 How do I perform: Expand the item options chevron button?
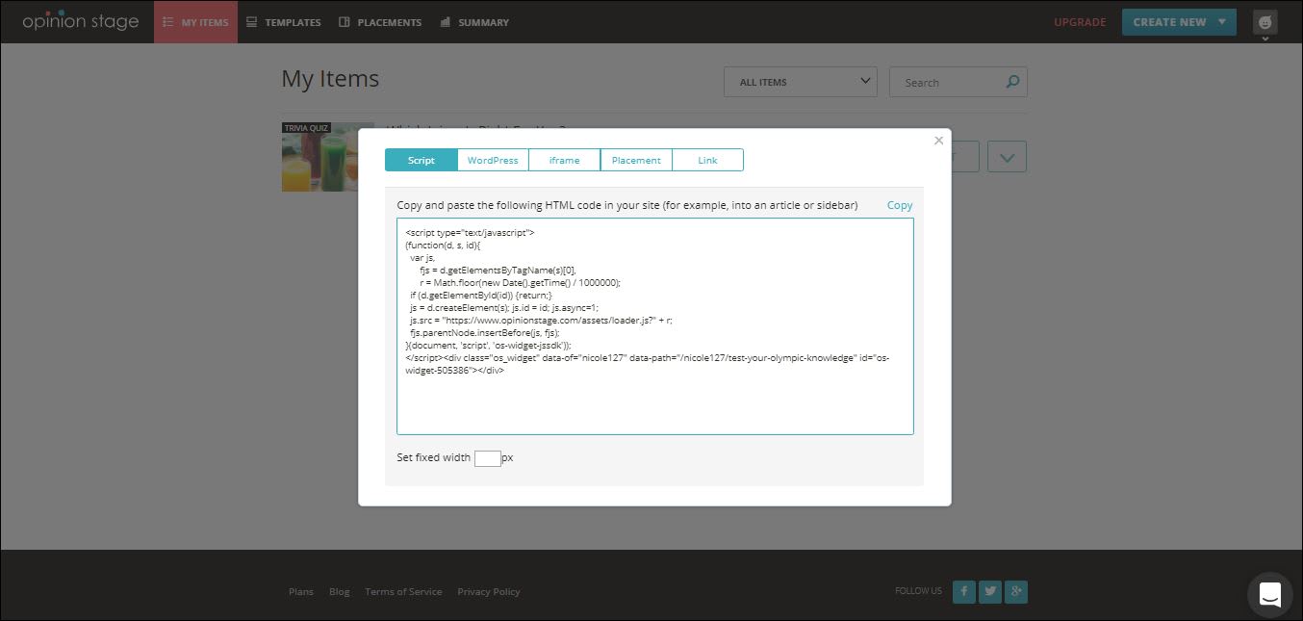click(x=1007, y=157)
